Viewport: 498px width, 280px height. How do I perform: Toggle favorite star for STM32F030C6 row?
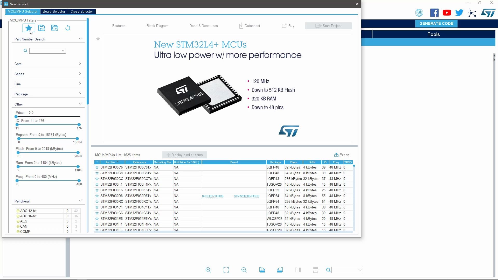point(97,167)
